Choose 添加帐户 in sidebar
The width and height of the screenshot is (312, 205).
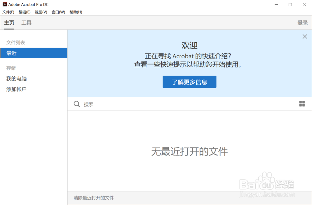point(16,89)
